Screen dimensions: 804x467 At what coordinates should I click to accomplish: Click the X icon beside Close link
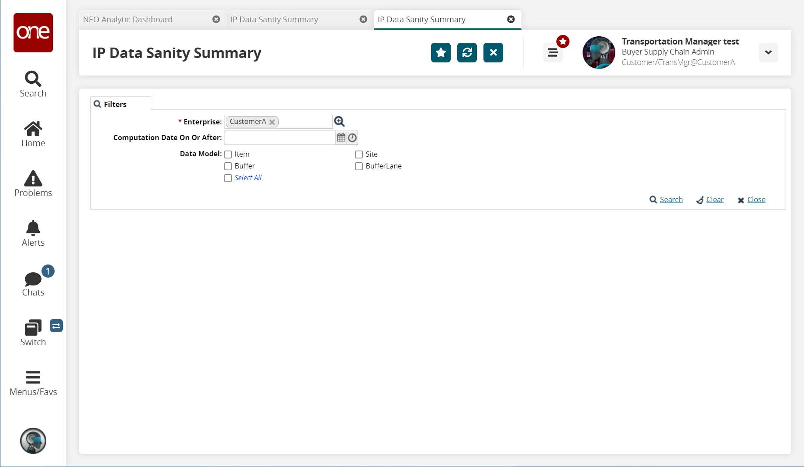pyautogui.click(x=741, y=200)
